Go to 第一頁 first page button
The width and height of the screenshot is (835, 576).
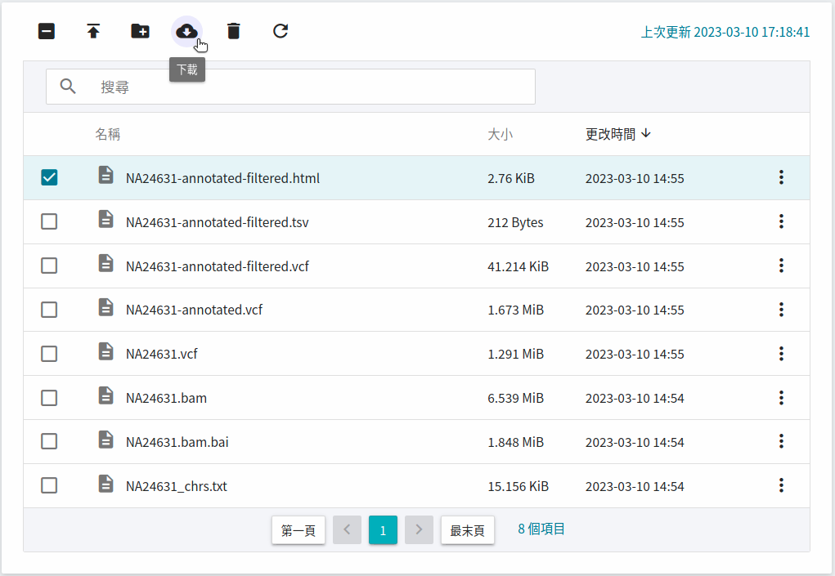pos(299,529)
